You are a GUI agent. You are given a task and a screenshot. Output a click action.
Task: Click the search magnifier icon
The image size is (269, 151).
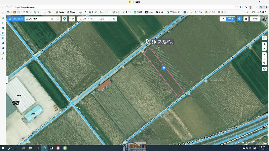52,19
